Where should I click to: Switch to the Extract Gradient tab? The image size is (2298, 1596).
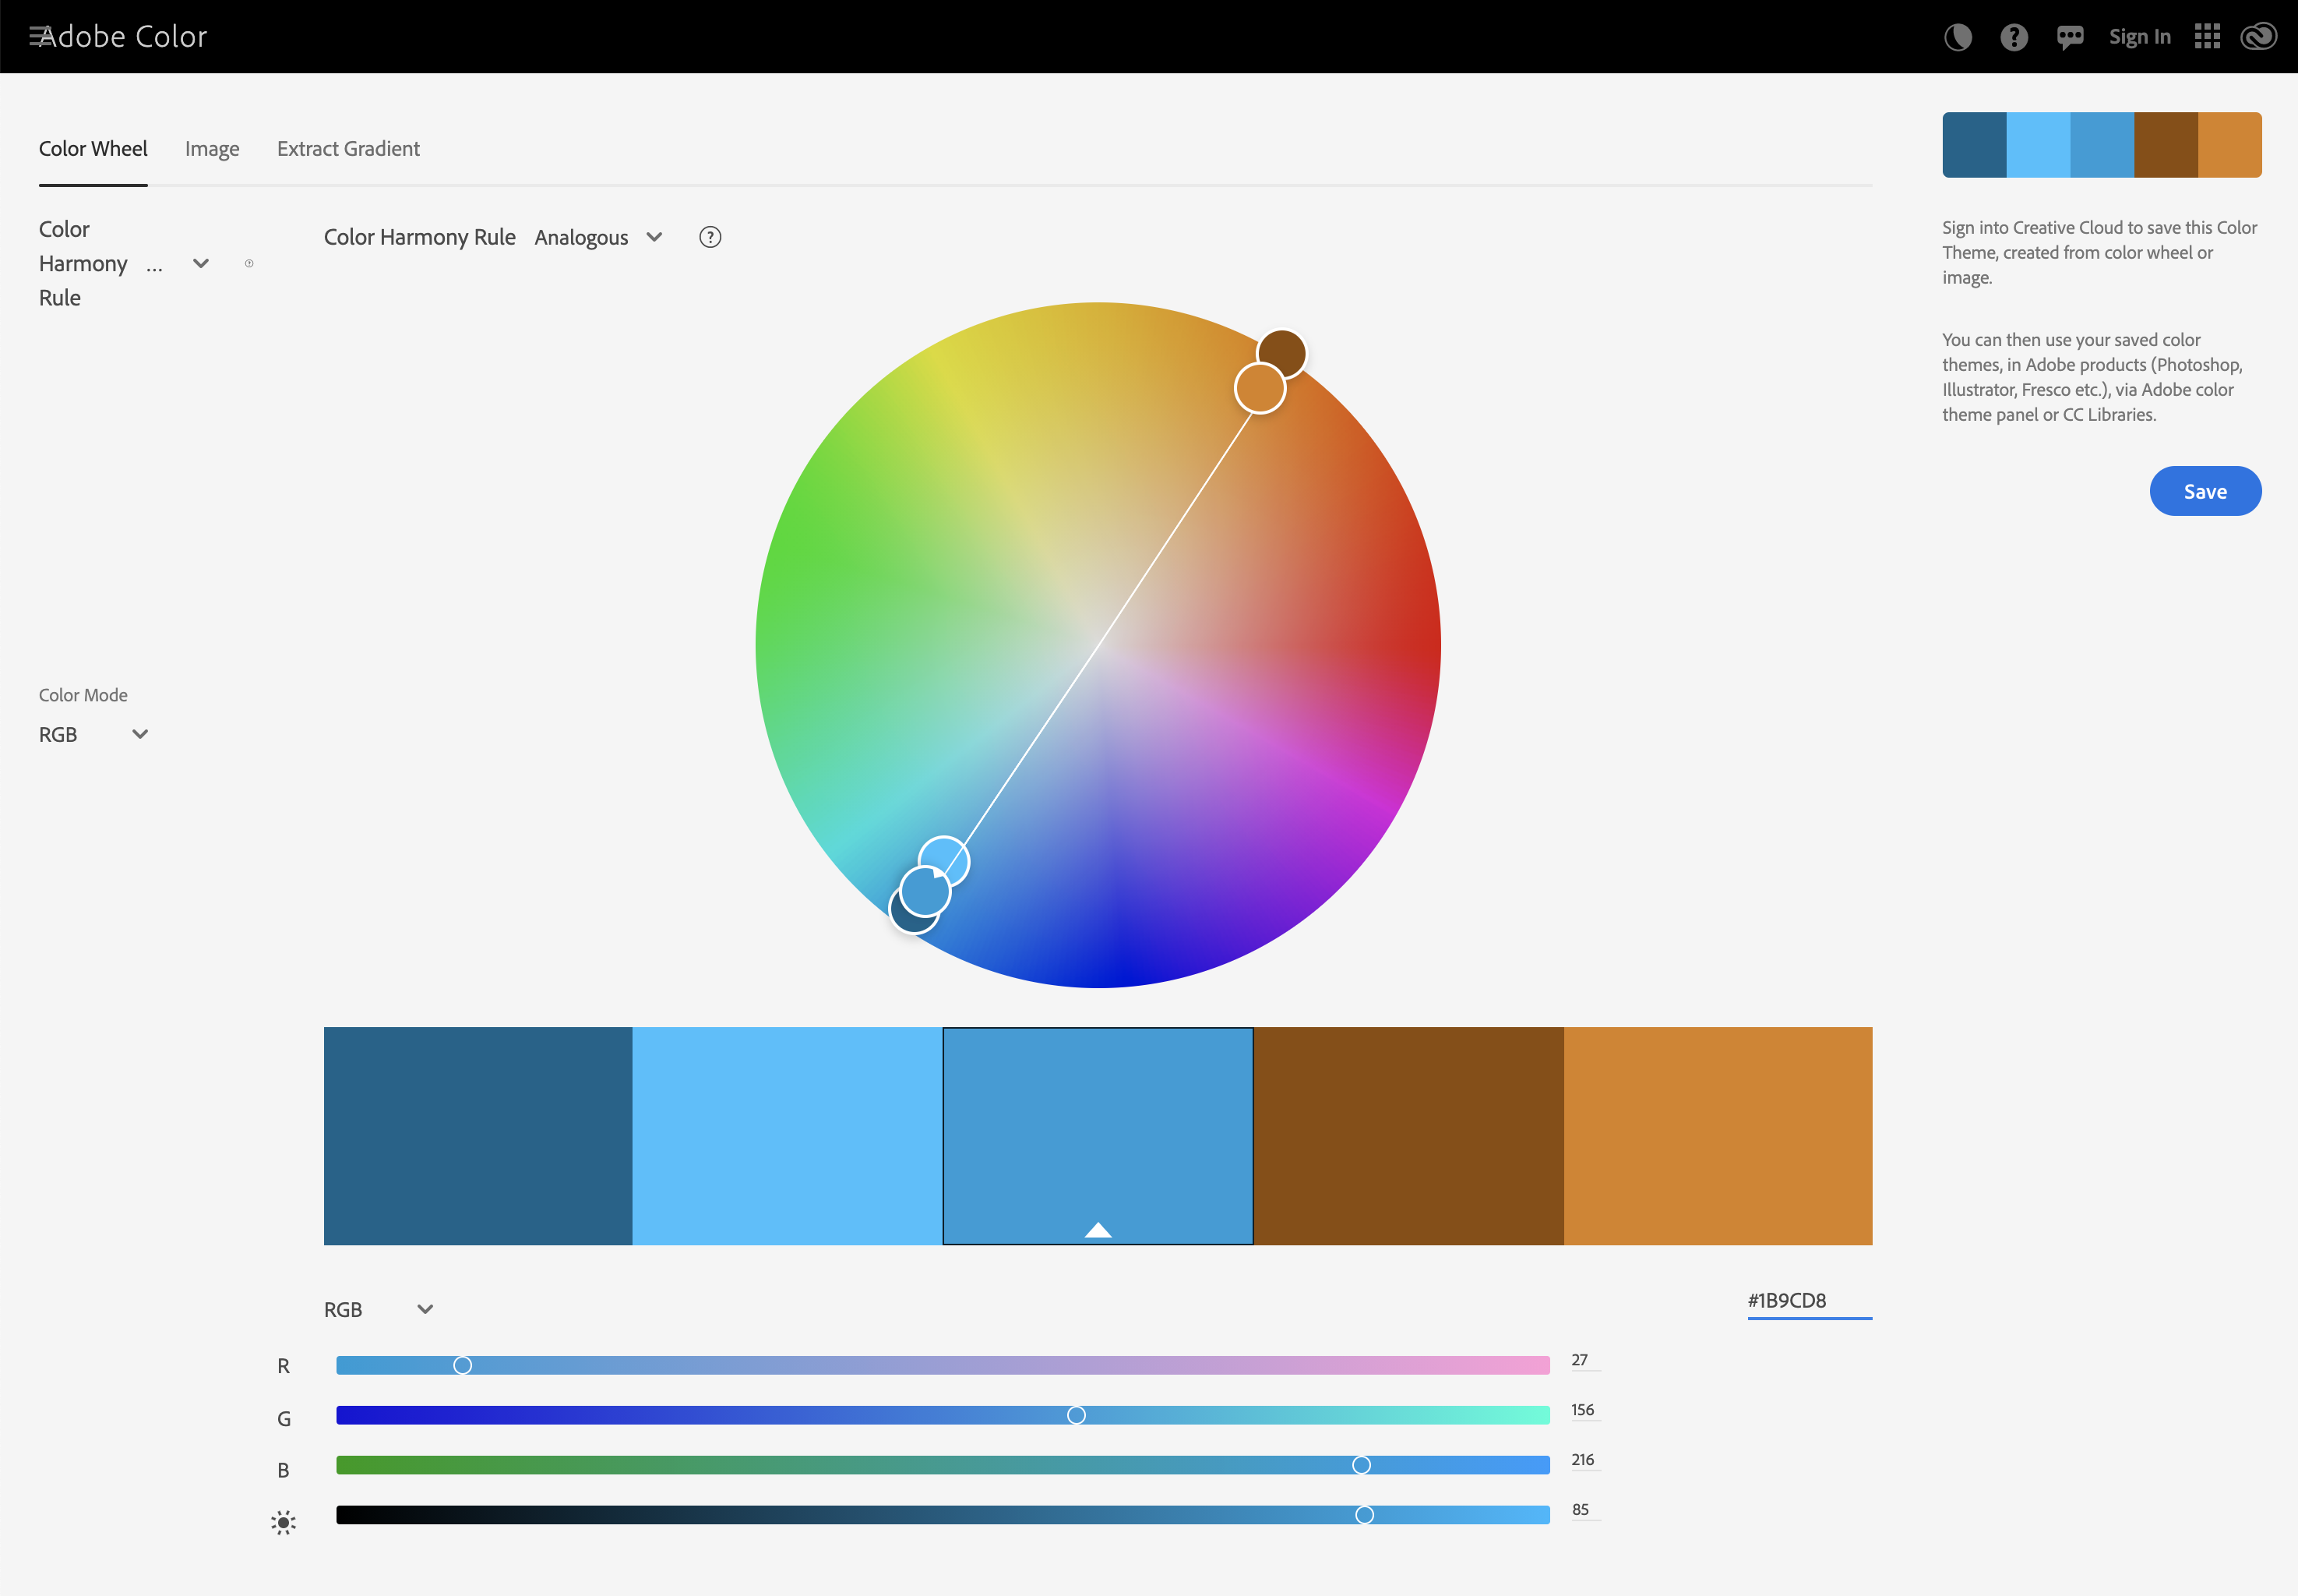[348, 149]
